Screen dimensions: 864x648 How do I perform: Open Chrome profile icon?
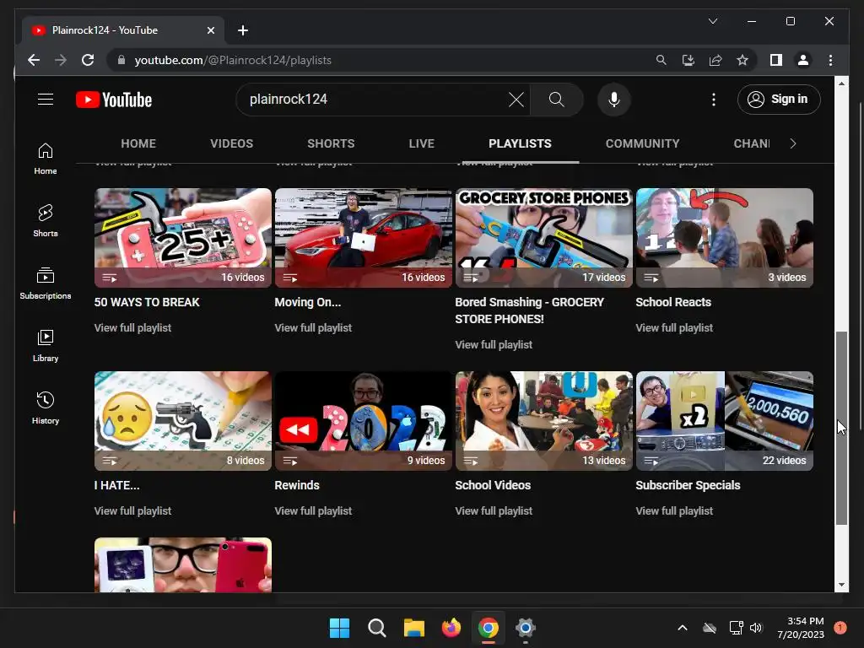tap(803, 60)
